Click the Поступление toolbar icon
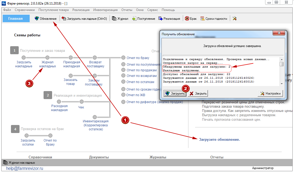Viewport: 294px width, 172px height. pos(134,18)
